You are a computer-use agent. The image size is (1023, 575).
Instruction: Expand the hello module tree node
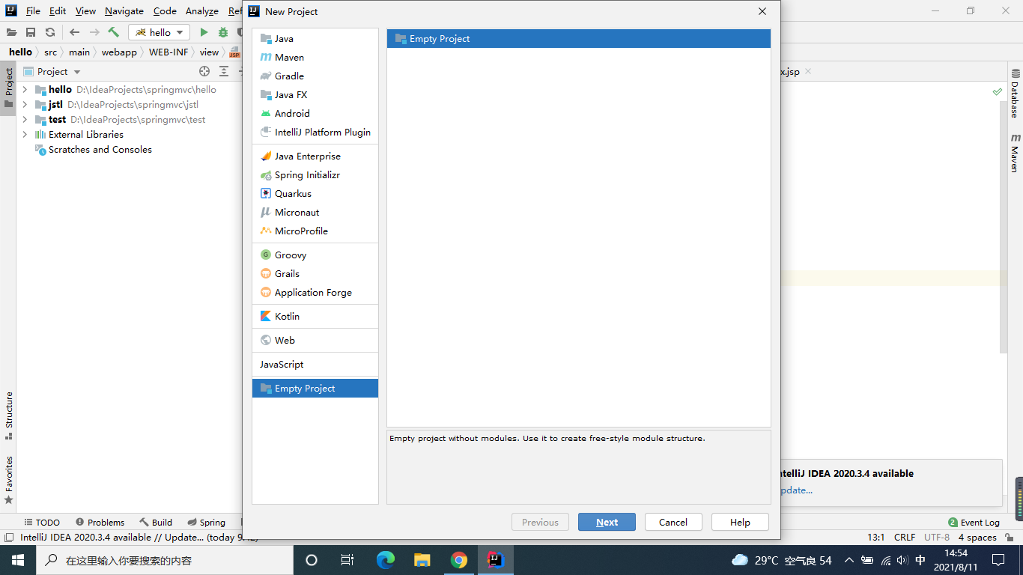coord(25,90)
